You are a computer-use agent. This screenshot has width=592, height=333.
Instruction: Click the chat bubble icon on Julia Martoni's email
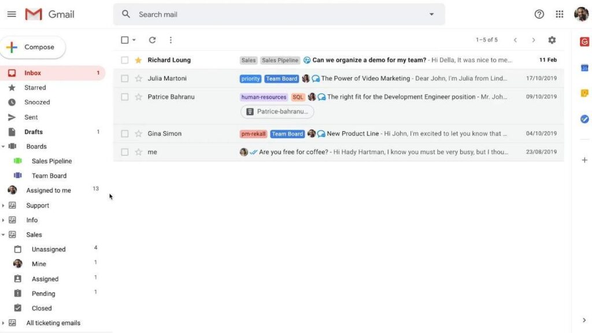click(316, 79)
